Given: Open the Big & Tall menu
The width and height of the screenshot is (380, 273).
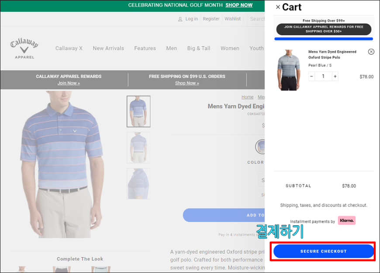Looking at the screenshot, I should tap(198, 48).
